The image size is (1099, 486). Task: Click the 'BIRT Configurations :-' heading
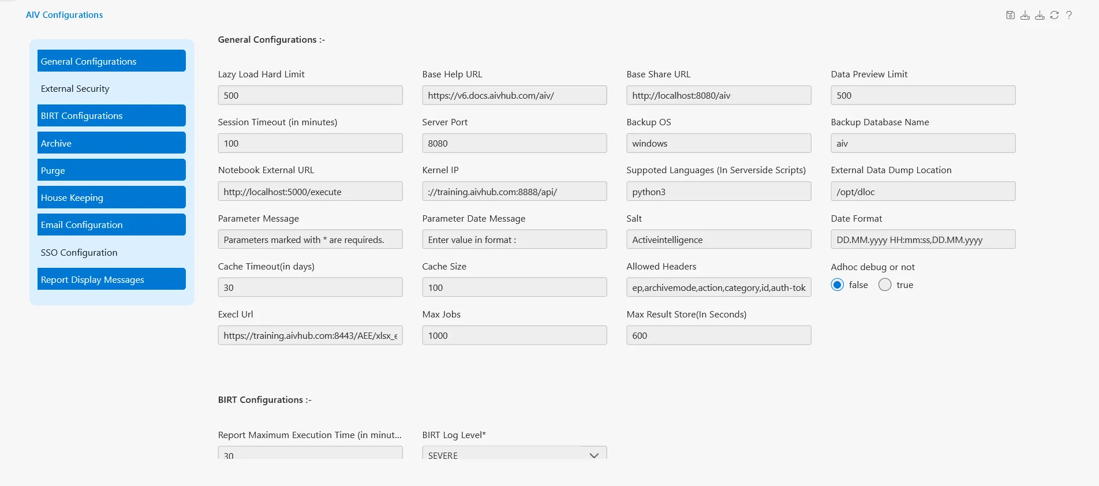click(x=264, y=399)
